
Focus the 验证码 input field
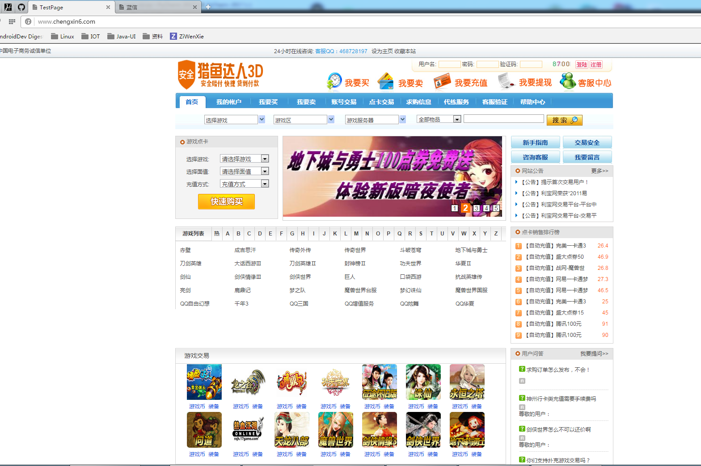(x=531, y=64)
